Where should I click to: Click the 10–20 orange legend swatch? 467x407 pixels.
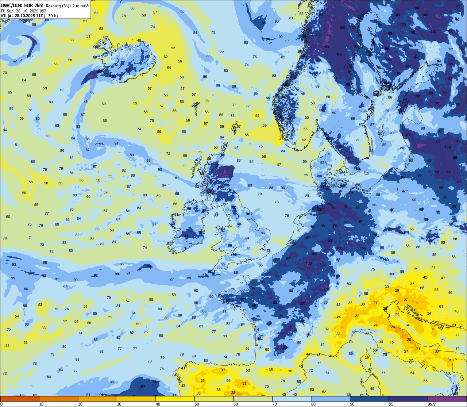(58, 399)
